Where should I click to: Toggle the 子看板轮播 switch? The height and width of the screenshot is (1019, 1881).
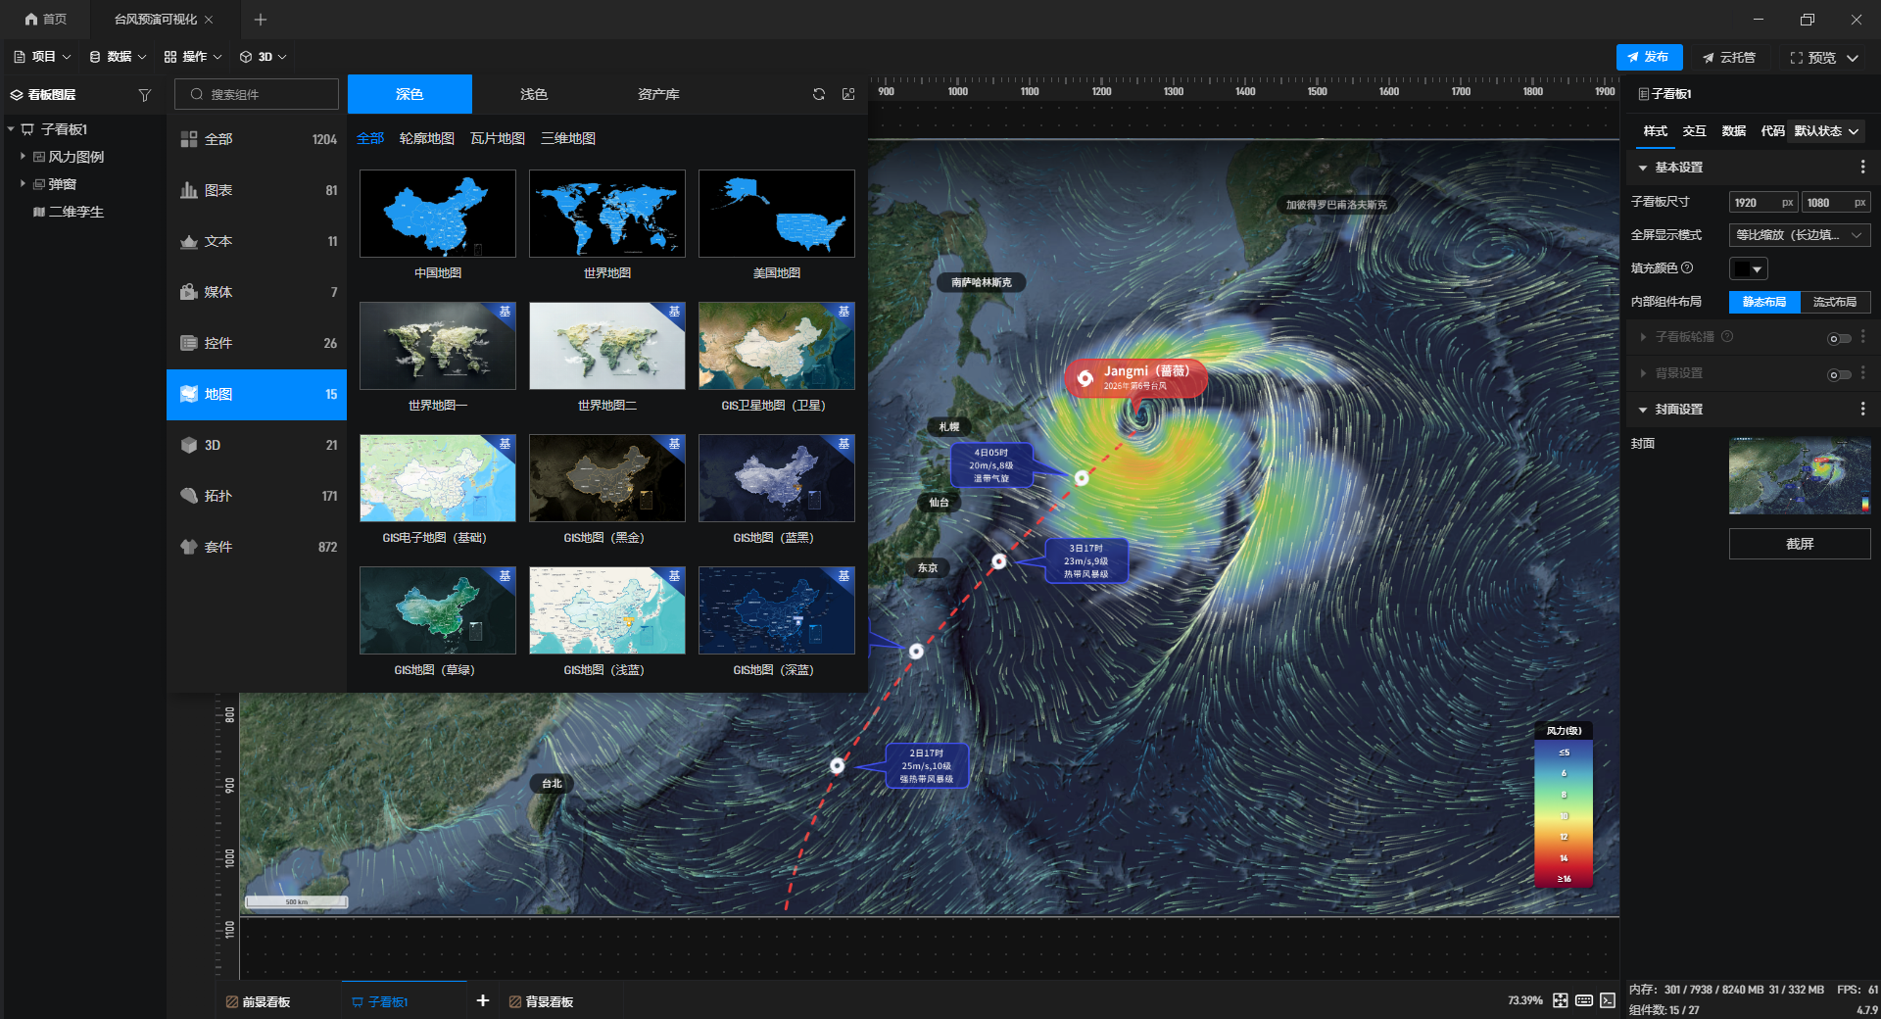coord(1839,338)
